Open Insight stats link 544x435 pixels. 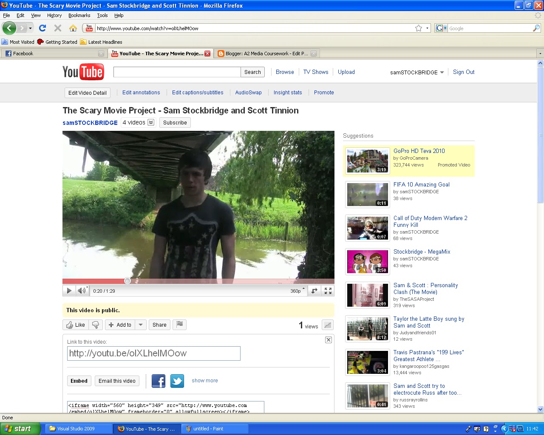[x=288, y=93]
